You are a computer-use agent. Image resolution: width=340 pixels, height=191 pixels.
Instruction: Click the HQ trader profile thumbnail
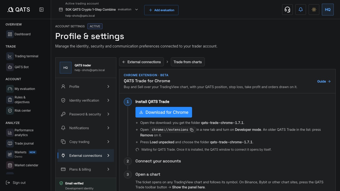(x=66, y=68)
